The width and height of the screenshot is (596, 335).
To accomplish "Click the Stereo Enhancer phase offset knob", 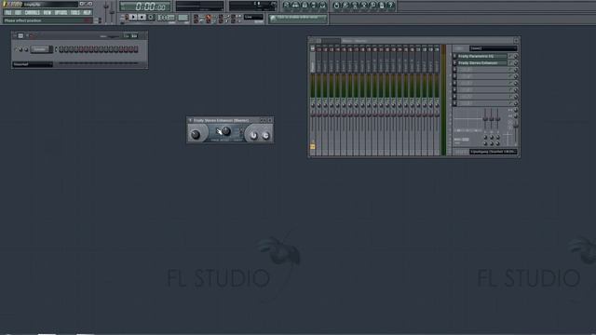I will (226, 131).
